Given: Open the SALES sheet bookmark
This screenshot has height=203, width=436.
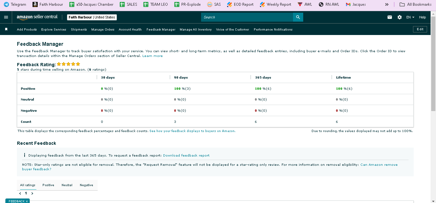Looking at the screenshot, I should [128, 4].
